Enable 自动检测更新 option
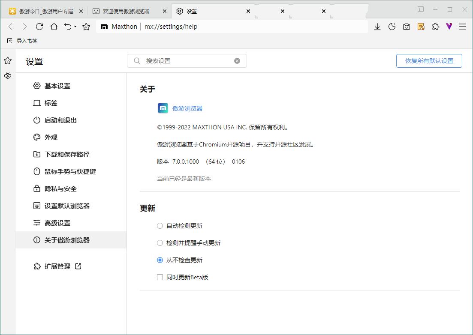473x335 pixels. click(160, 226)
